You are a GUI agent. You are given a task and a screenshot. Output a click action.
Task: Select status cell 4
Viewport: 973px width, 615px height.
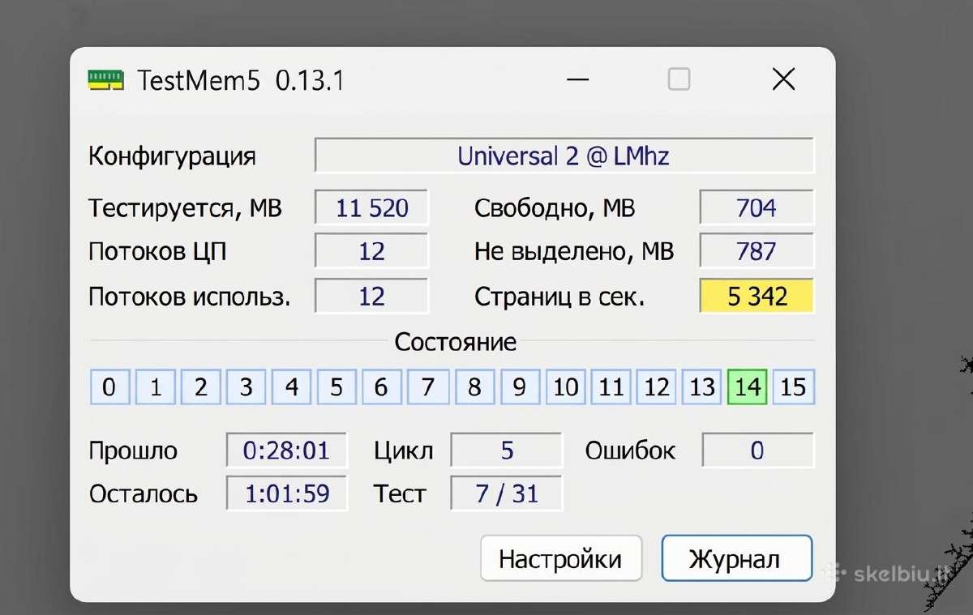(x=292, y=387)
